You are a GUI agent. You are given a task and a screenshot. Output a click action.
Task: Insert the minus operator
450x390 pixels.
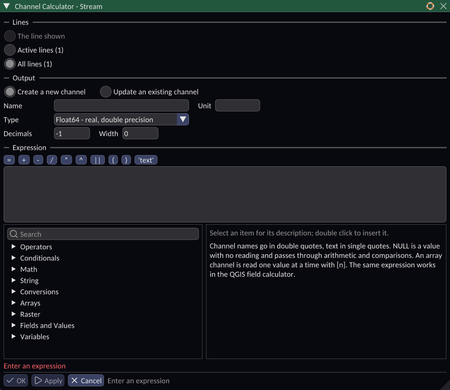click(x=38, y=160)
